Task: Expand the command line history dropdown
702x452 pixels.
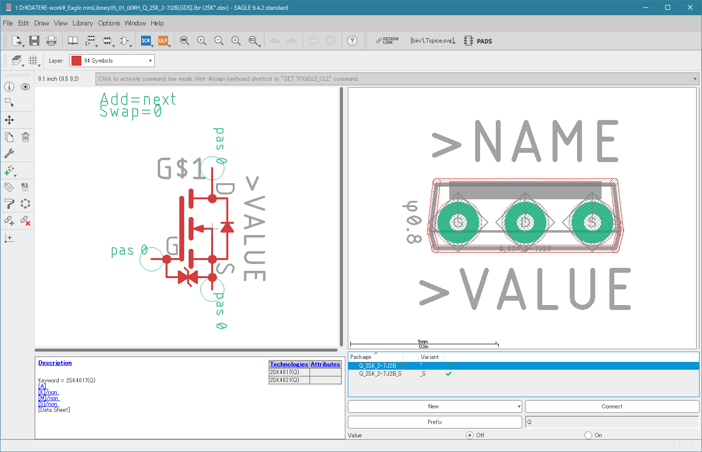Action: tap(695, 79)
